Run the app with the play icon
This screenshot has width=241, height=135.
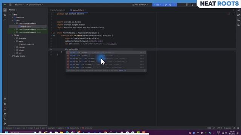coord(166,5)
